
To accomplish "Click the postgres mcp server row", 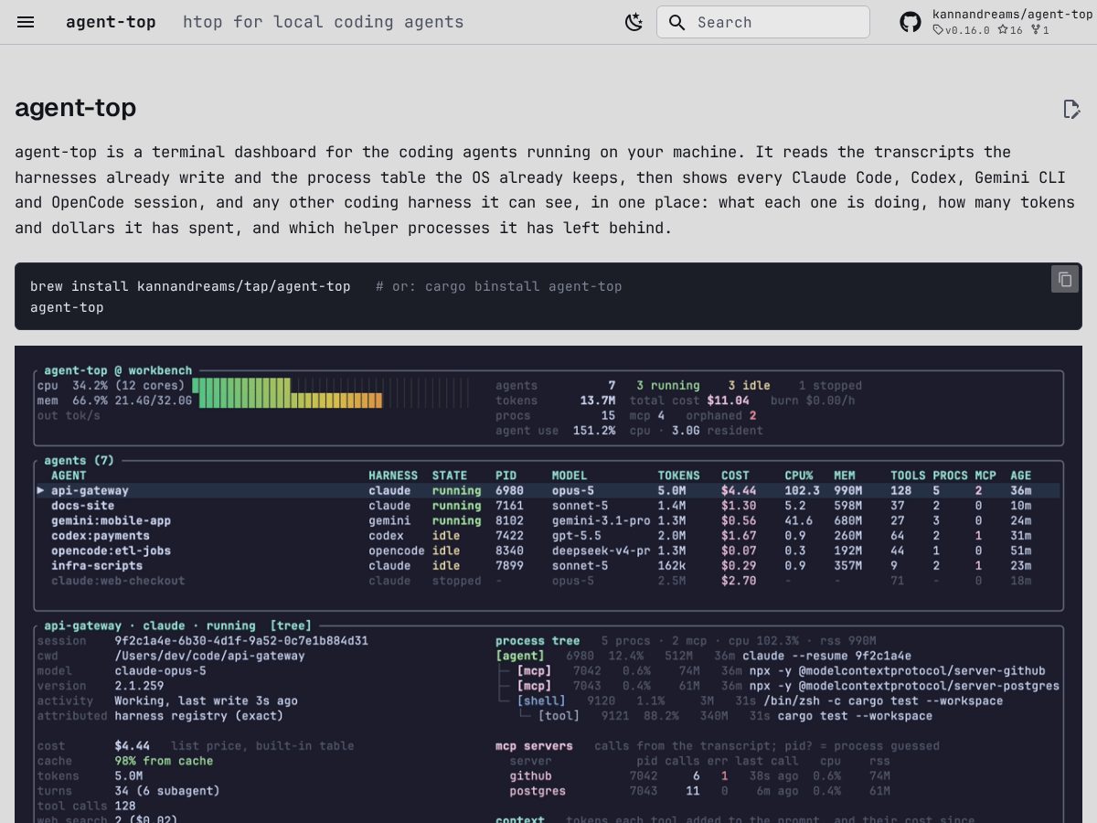I will [699, 791].
